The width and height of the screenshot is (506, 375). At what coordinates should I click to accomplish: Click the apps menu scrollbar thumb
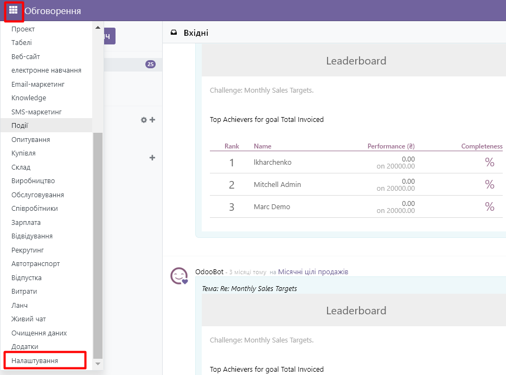(98, 244)
